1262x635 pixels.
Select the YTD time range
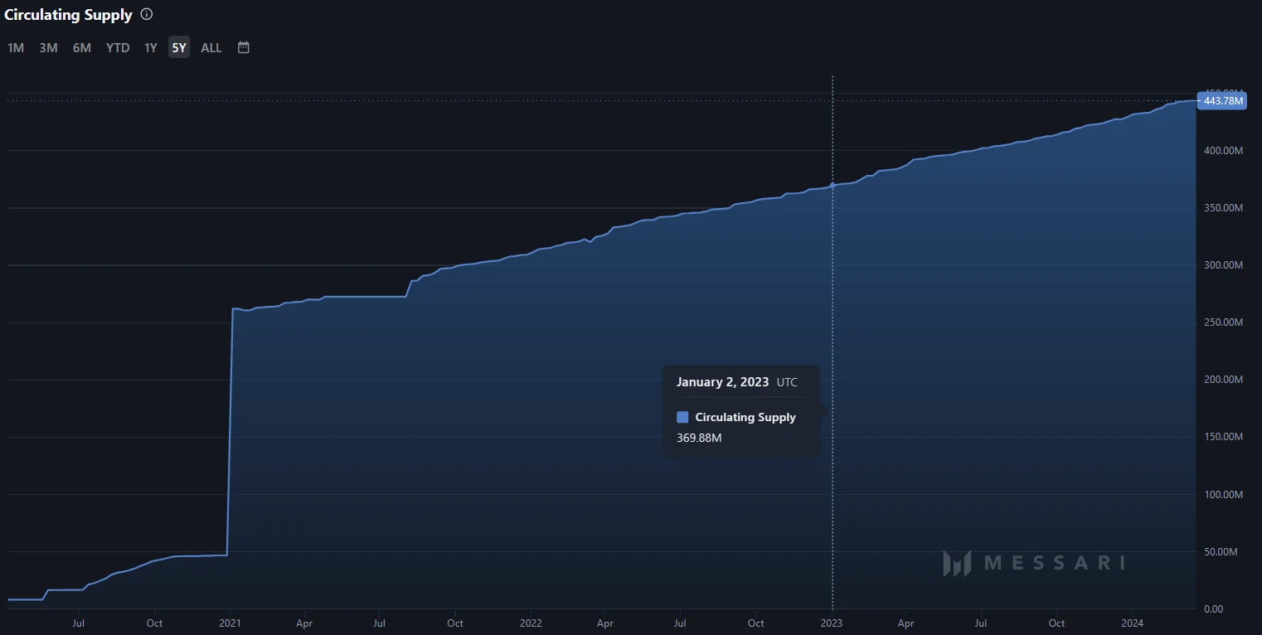point(118,47)
